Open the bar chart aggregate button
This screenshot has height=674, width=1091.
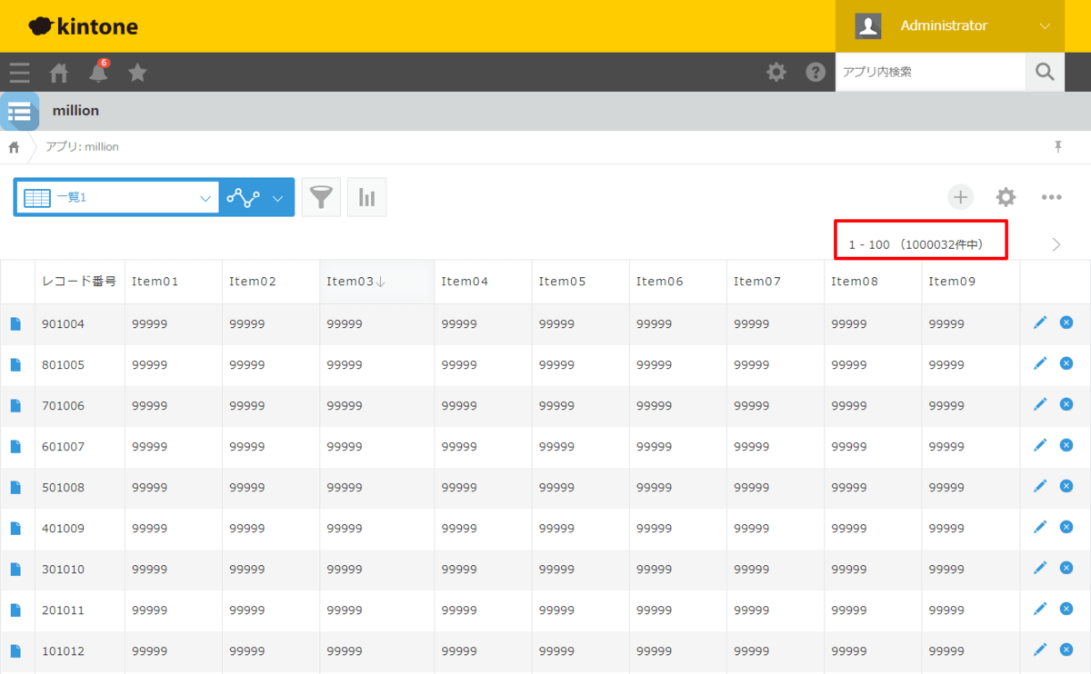pos(367,197)
